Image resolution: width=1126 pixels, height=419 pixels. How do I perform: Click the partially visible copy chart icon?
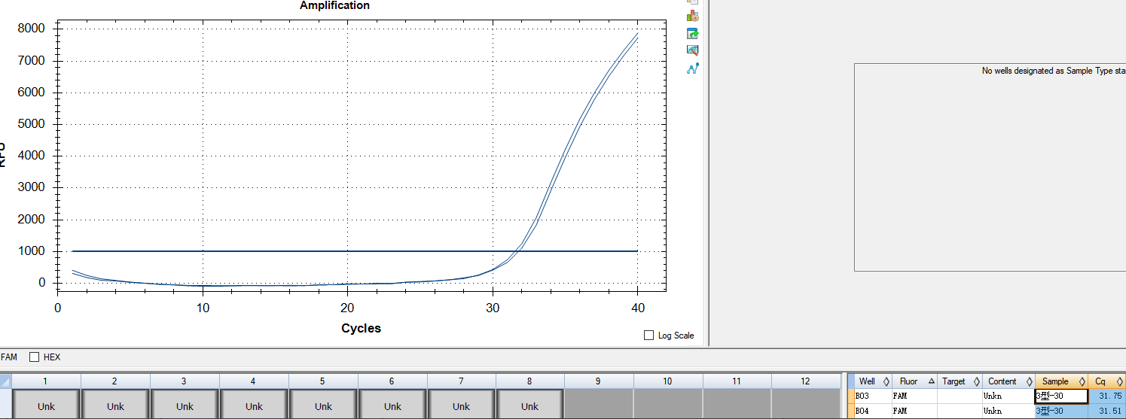(693, 2)
